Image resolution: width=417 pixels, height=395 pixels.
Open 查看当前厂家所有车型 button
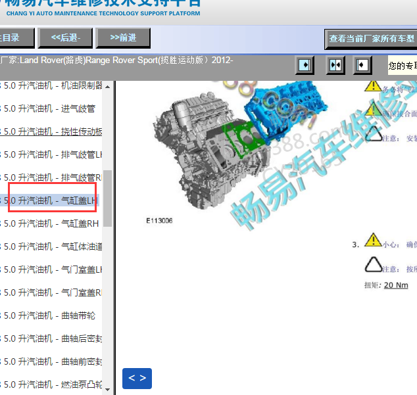point(370,39)
